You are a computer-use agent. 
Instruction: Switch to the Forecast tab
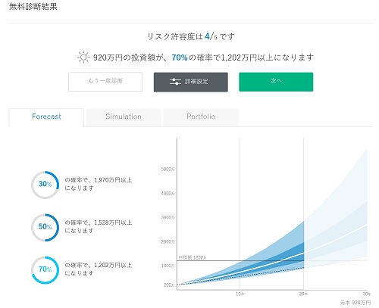click(x=46, y=117)
